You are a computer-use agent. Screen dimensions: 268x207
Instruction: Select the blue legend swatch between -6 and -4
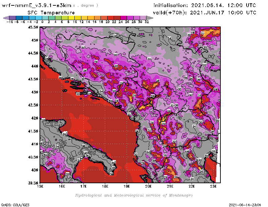coord(26,18)
